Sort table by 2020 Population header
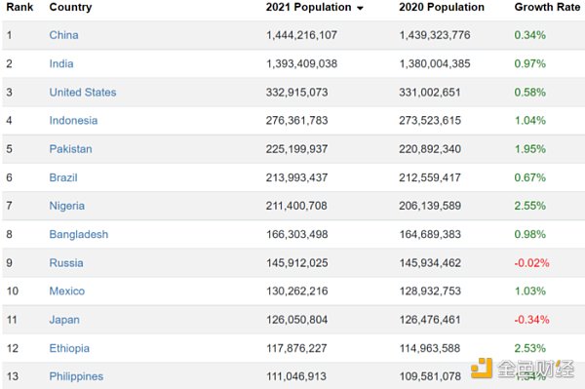Screen dimensions: 585x389 click(442, 7)
